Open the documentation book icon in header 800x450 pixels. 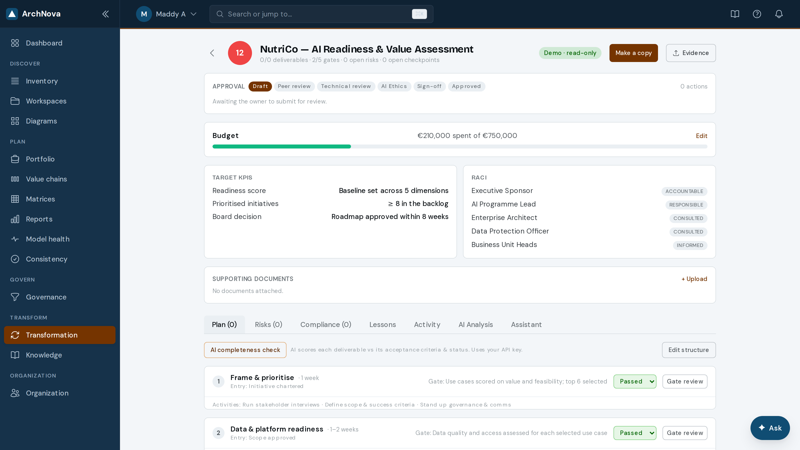pyautogui.click(x=735, y=14)
